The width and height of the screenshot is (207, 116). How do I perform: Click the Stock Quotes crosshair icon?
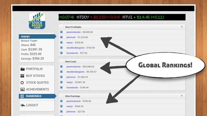click(22, 83)
